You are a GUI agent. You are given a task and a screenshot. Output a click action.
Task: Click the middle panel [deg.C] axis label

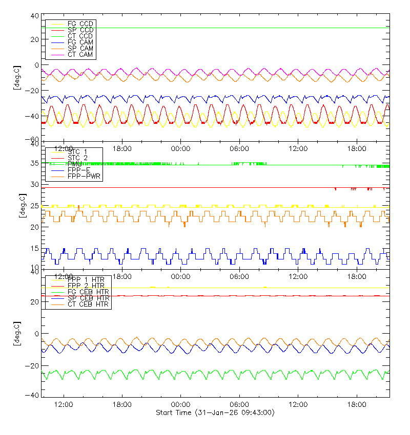click(16, 205)
